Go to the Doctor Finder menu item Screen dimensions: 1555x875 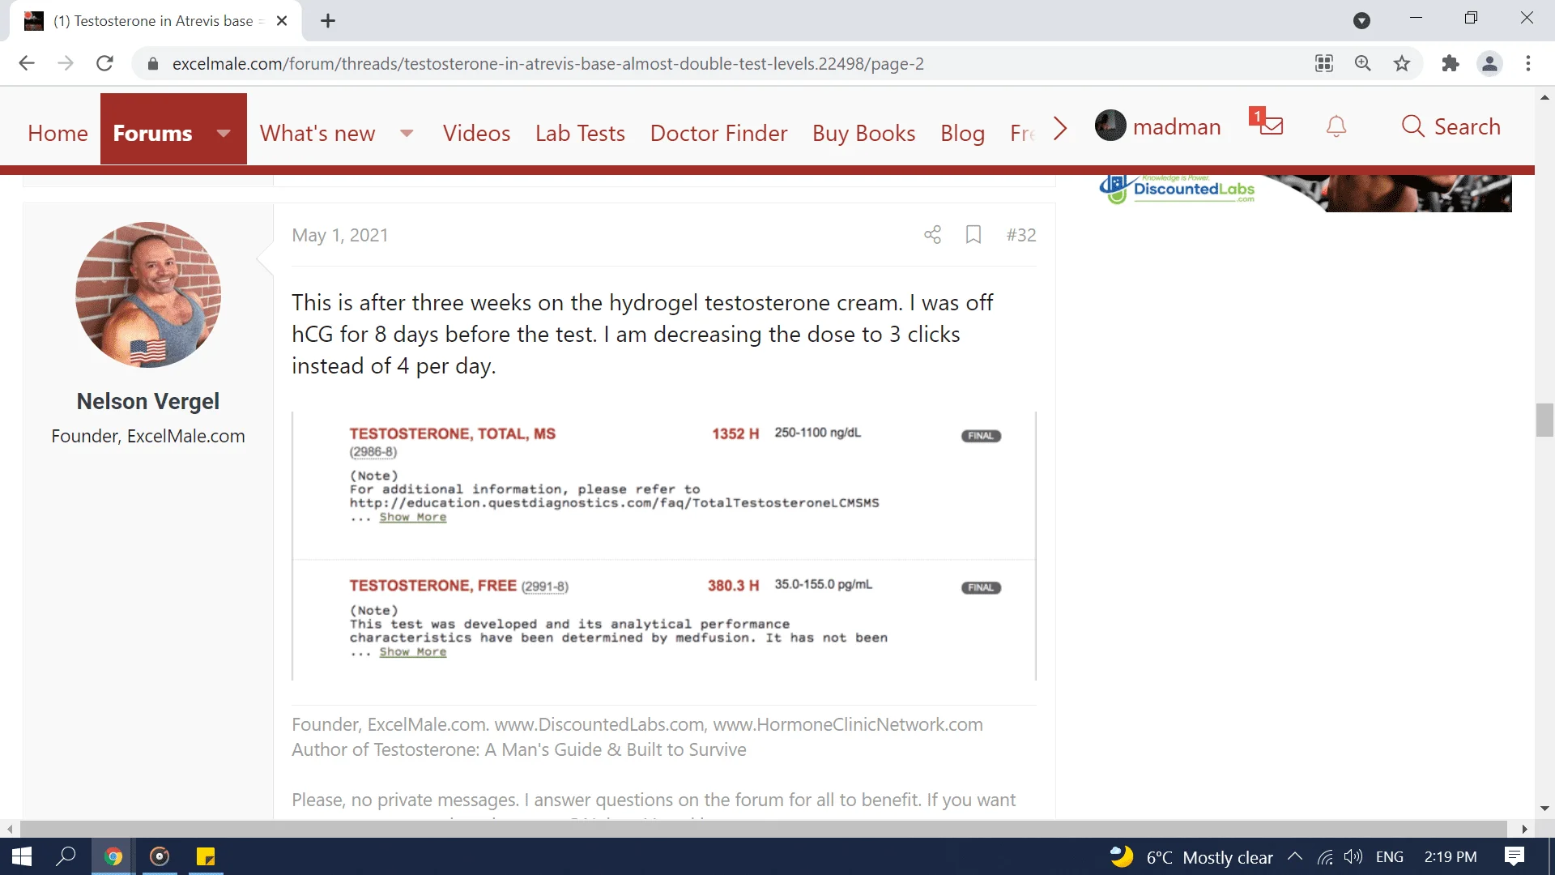point(718,133)
